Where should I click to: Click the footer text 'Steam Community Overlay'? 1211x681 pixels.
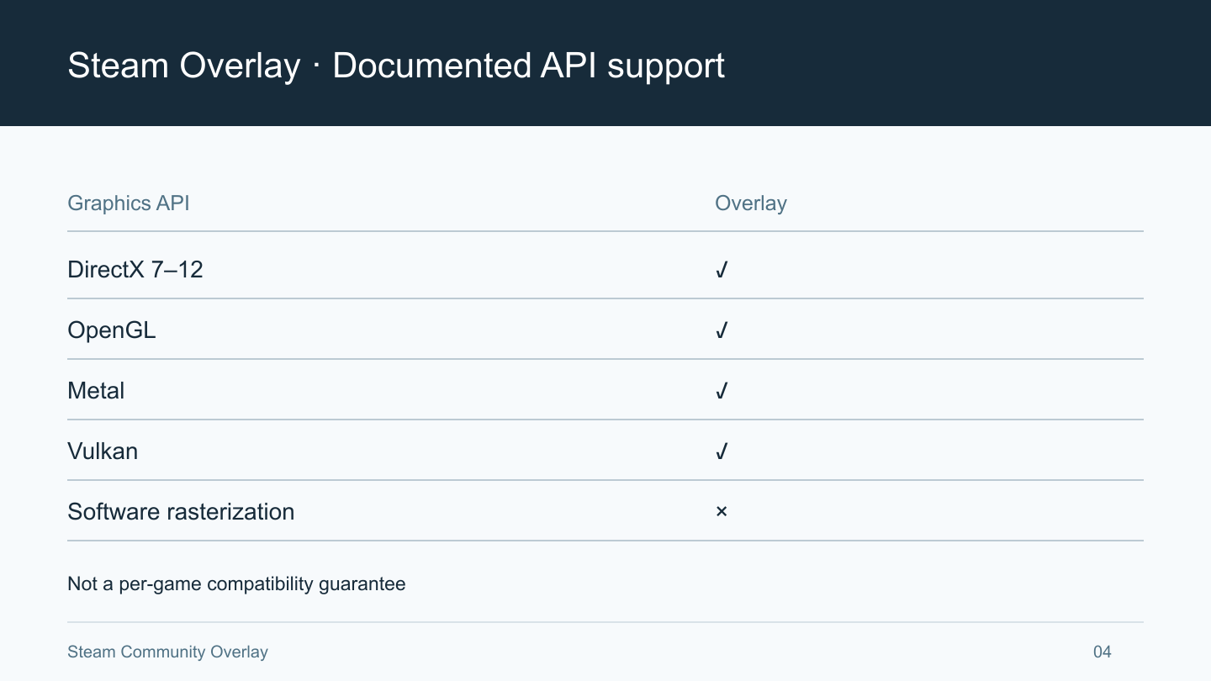167,652
